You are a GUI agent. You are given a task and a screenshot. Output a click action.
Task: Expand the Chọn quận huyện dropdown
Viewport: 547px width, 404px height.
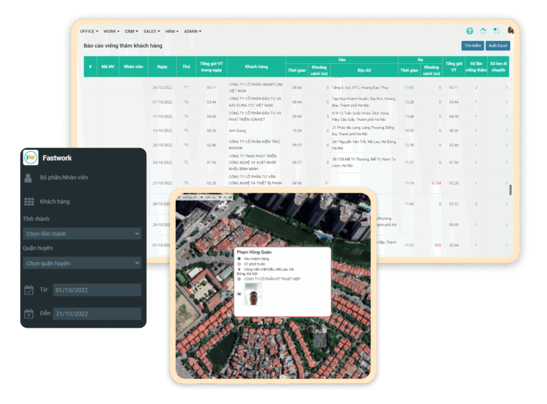pos(82,263)
